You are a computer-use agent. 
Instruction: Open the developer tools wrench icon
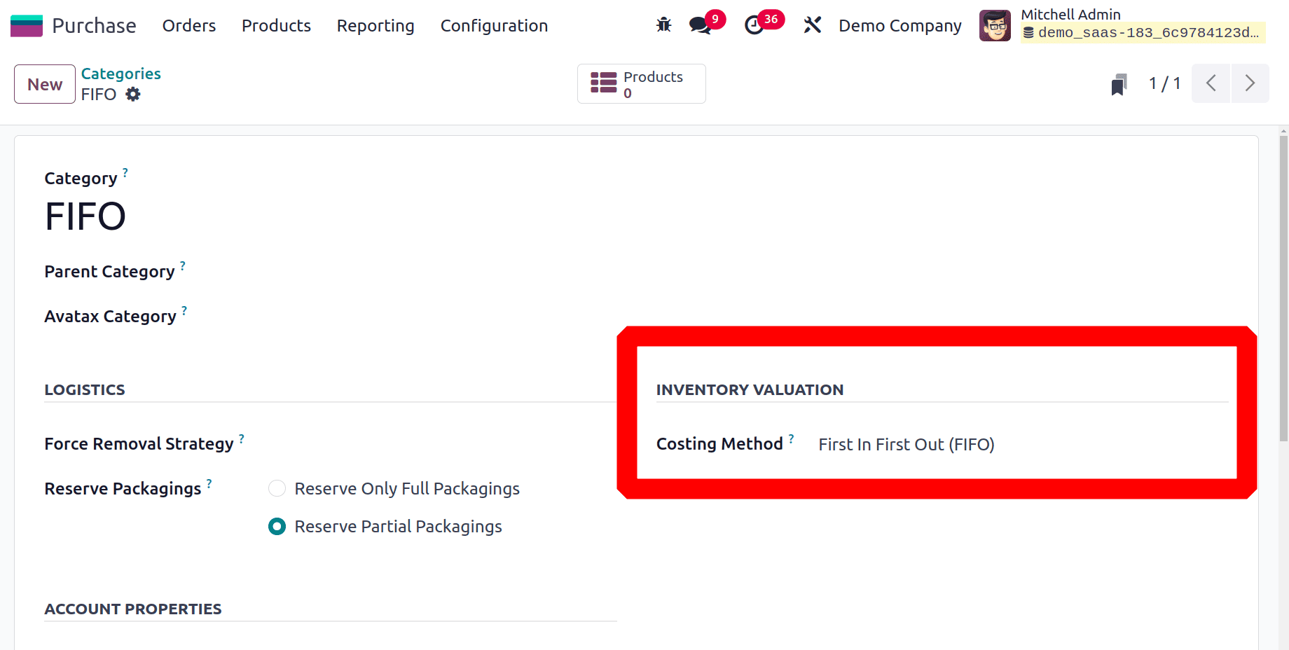[813, 25]
